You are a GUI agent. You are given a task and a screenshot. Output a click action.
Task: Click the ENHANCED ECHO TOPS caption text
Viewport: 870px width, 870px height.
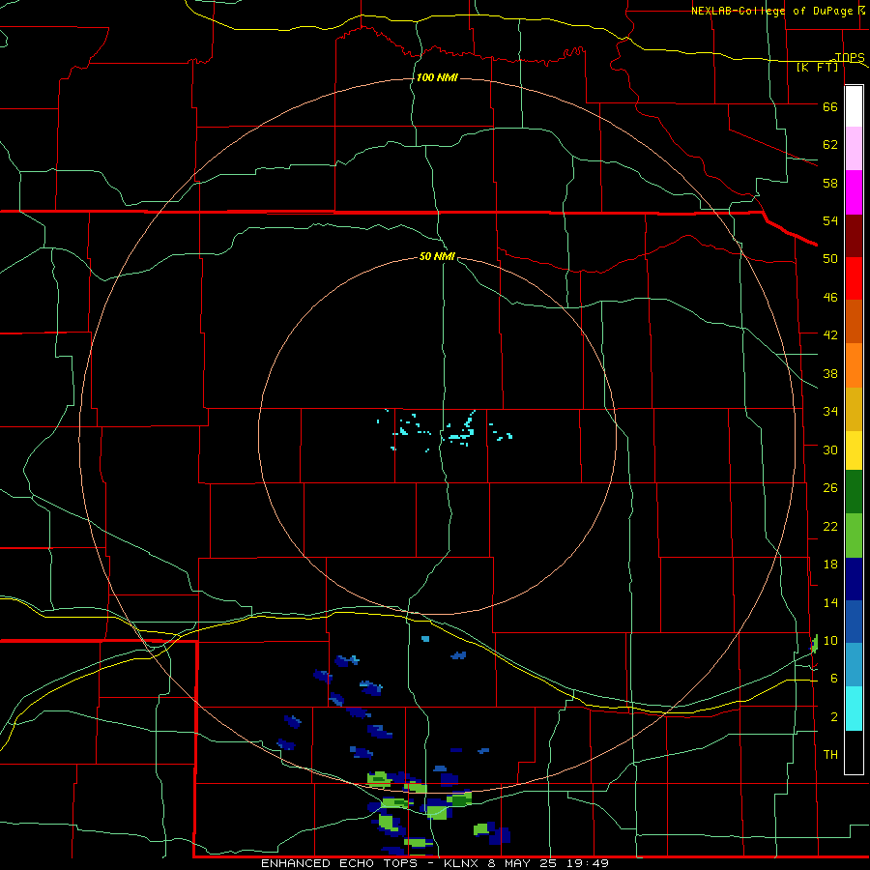click(x=339, y=863)
